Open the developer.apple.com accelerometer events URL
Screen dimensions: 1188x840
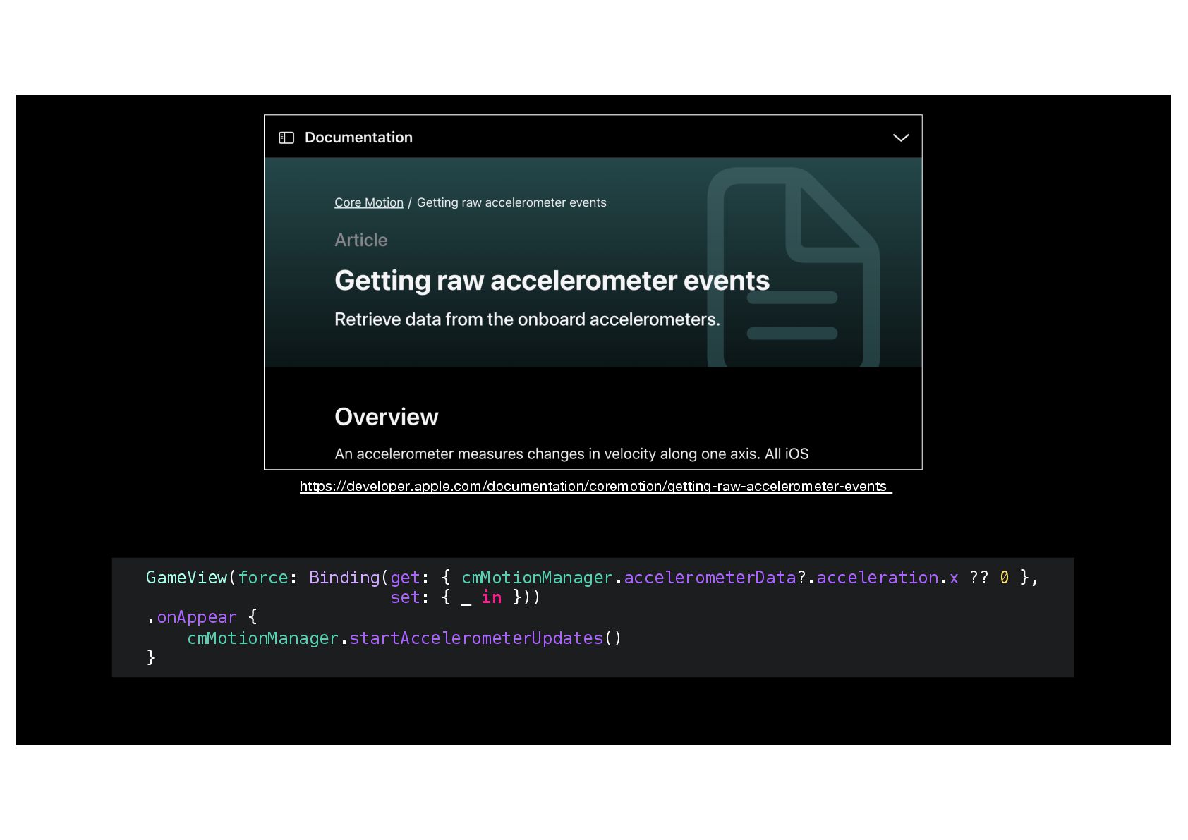click(x=595, y=486)
